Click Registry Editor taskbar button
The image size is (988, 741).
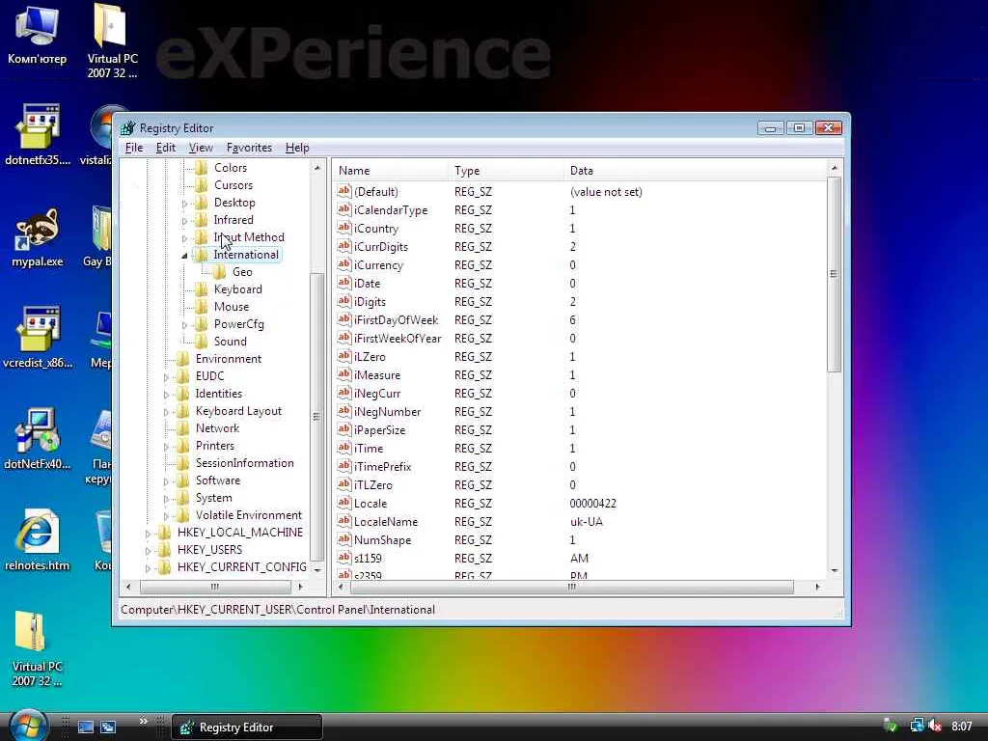(x=246, y=727)
